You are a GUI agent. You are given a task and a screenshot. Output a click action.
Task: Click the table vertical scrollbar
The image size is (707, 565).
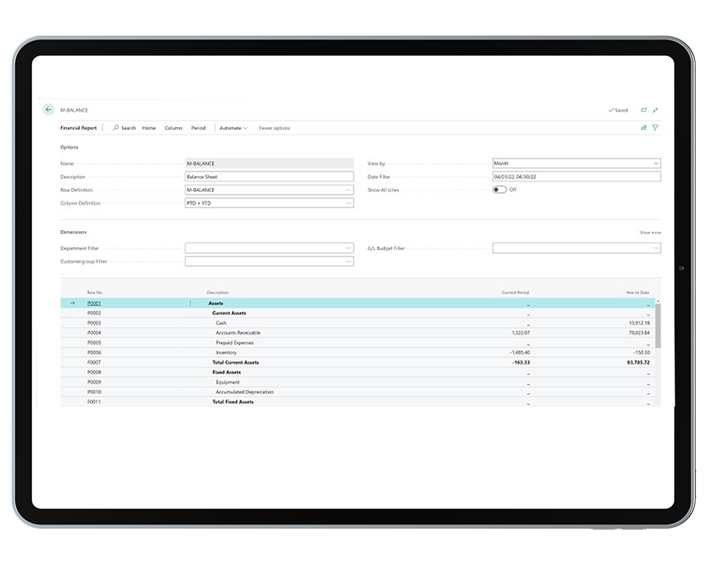[658, 325]
